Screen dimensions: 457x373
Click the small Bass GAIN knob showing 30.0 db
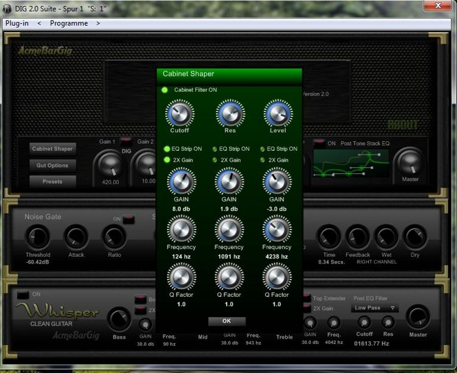tap(145, 324)
